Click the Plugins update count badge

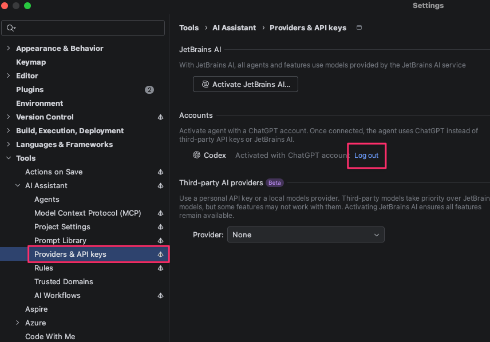[x=149, y=90]
